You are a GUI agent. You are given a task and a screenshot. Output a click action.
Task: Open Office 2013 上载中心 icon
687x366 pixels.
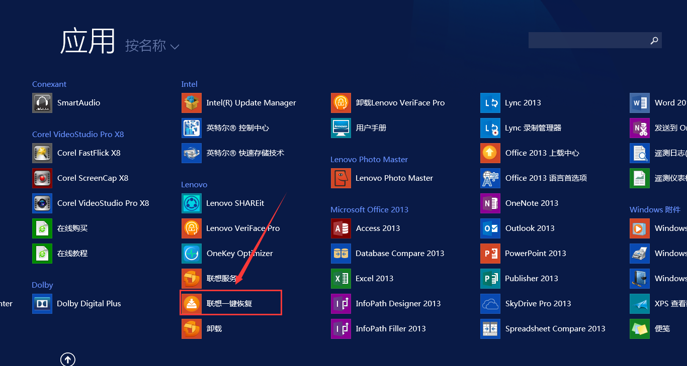click(x=490, y=153)
